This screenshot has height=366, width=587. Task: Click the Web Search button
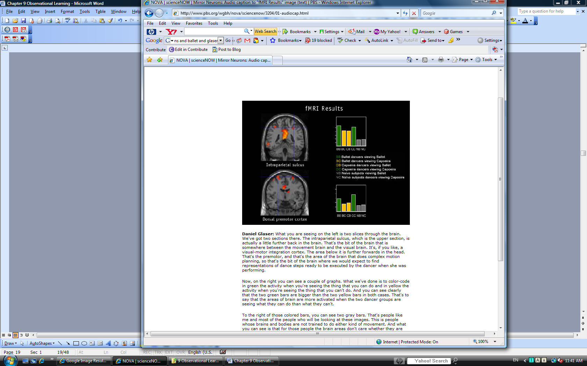click(x=265, y=31)
